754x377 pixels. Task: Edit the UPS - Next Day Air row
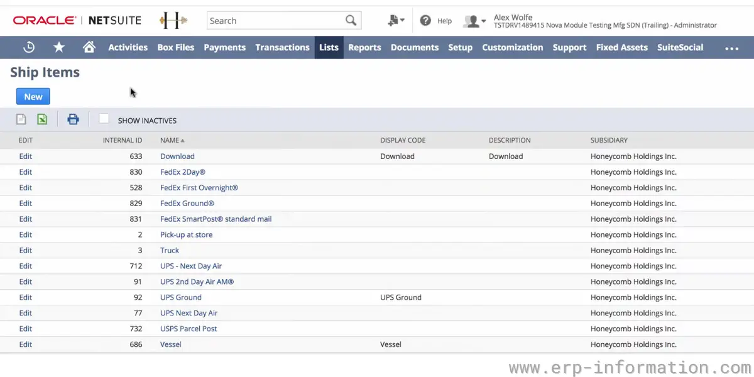coord(25,266)
